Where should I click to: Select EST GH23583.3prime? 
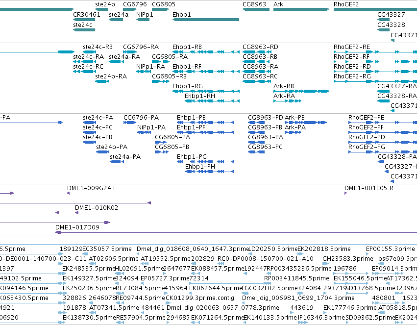347,259
